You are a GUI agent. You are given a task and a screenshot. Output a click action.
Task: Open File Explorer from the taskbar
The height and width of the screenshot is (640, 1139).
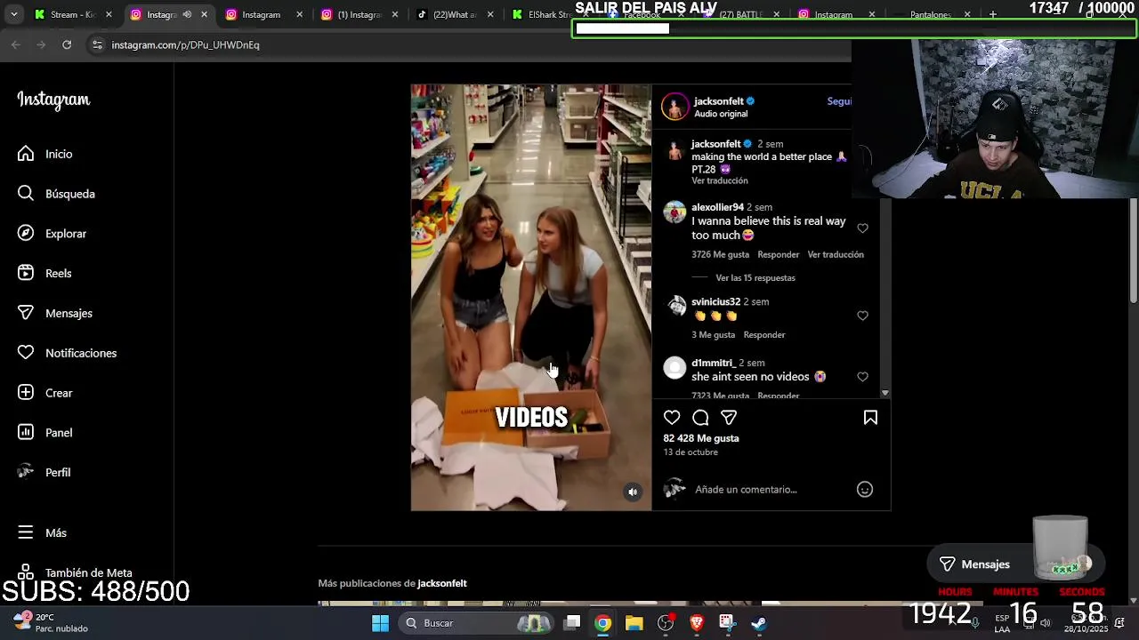[634, 623]
